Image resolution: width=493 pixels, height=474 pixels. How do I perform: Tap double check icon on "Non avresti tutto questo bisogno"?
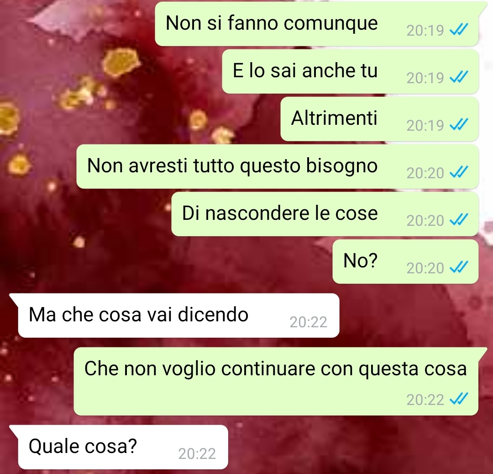(459, 172)
